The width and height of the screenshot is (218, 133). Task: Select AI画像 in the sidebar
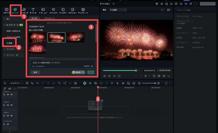click(9, 43)
